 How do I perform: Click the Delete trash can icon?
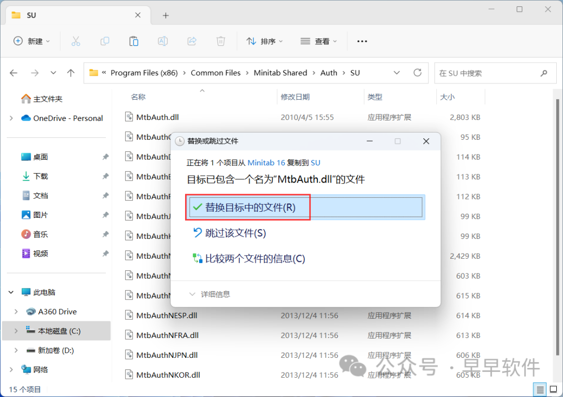click(221, 41)
